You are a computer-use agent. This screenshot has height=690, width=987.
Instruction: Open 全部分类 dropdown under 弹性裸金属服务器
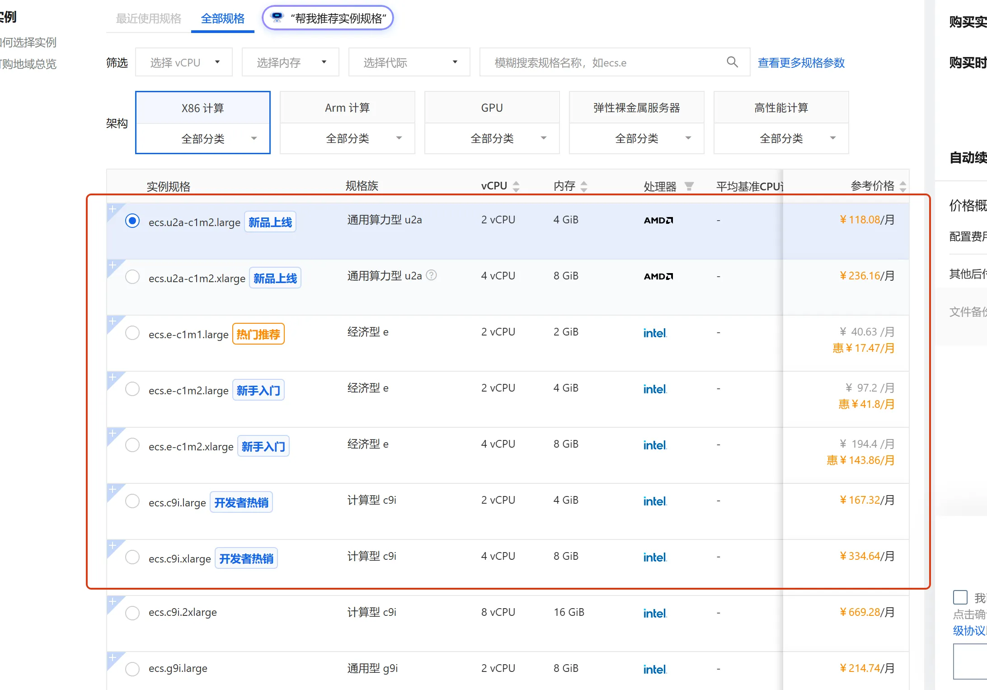pos(637,138)
